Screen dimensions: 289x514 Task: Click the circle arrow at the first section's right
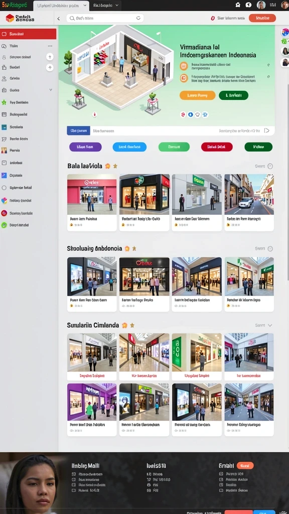tap(270, 166)
